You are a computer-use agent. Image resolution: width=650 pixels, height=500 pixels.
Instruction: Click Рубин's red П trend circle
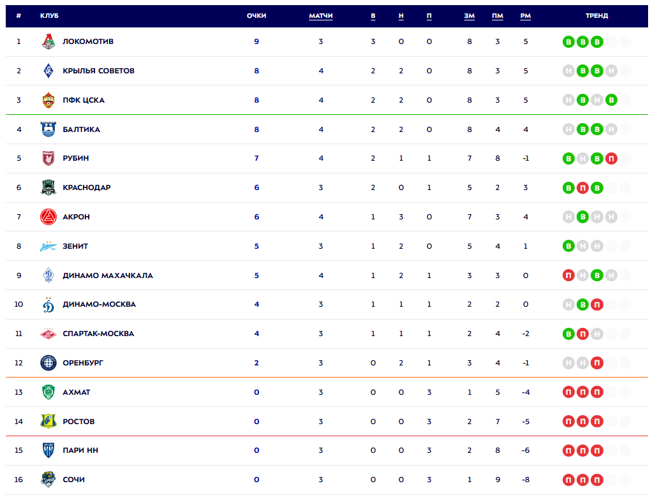[x=611, y=158]
